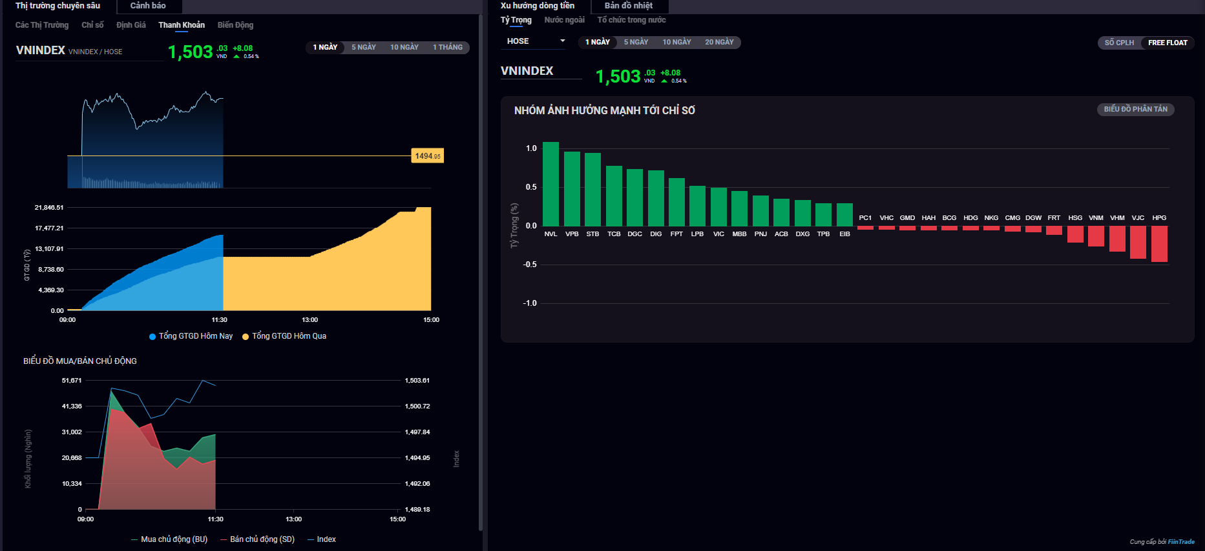Image resolution: width=1205 pixels, height=551 pixels.
Task: Open the Tổ chức trong nước view
Action: coord(631,20)
